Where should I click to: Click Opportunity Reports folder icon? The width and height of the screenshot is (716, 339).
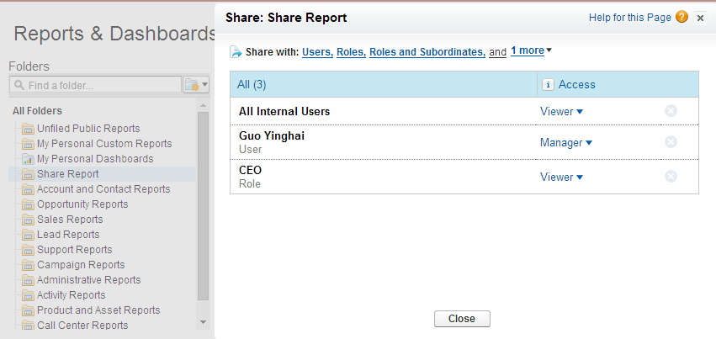point(29,204)
